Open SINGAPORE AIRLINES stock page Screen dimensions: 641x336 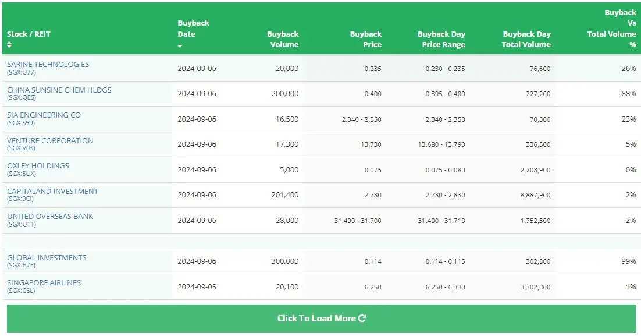[x=44, y=282]
